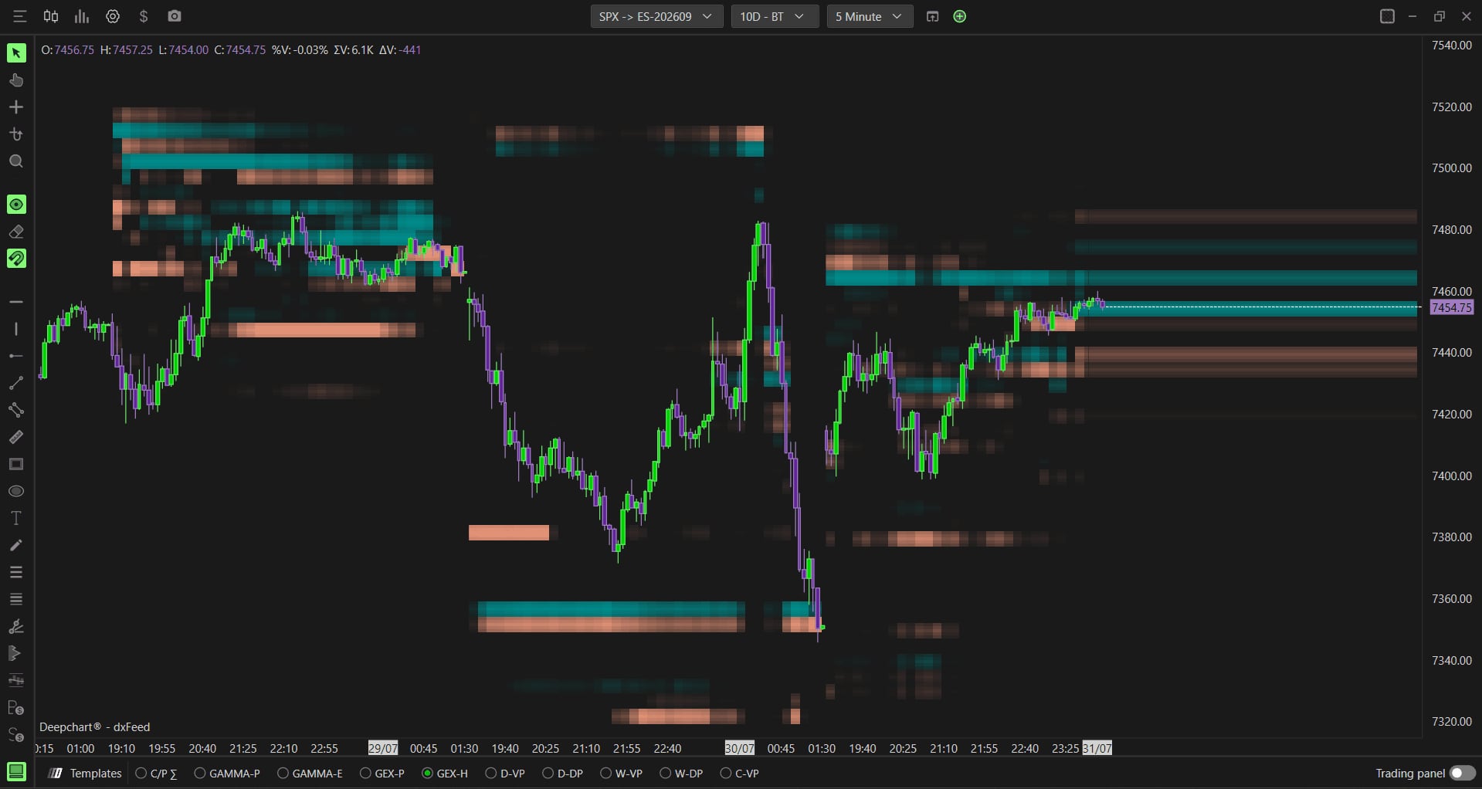Screen dimensions: 1482x789
Task: Toggle drawings visibility eye icon
Action: coord(16,205)
